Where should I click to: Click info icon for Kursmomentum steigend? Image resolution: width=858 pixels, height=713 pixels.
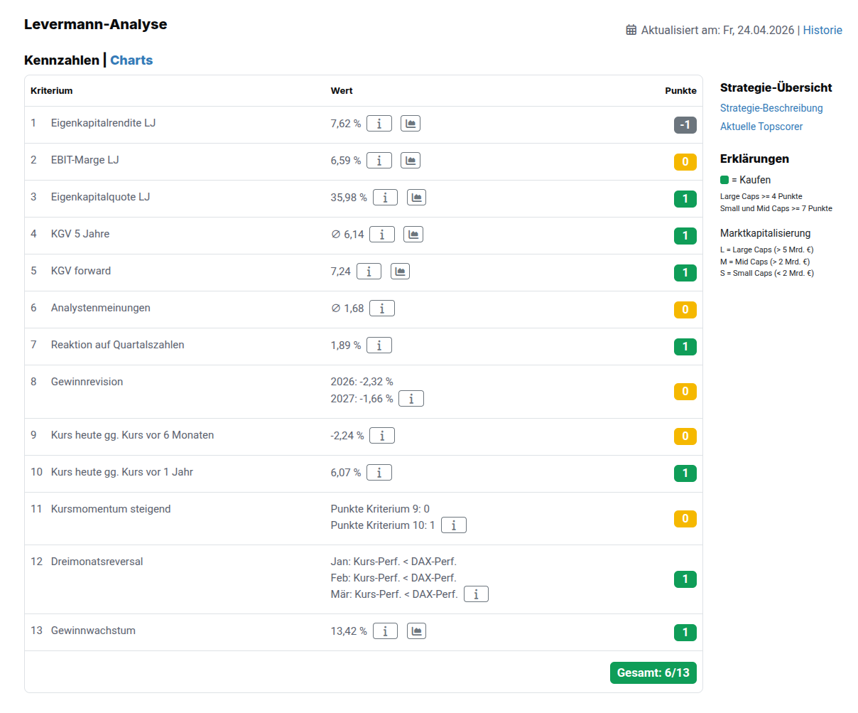pos(454,525)
